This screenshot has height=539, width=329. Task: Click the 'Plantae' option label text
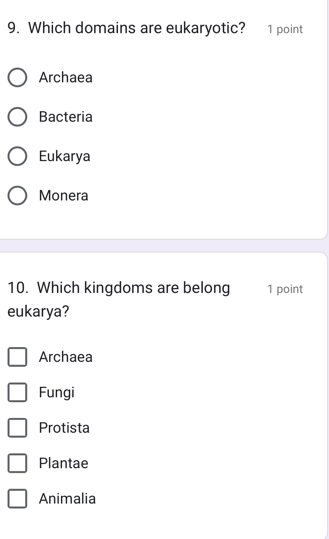(64, 463)
